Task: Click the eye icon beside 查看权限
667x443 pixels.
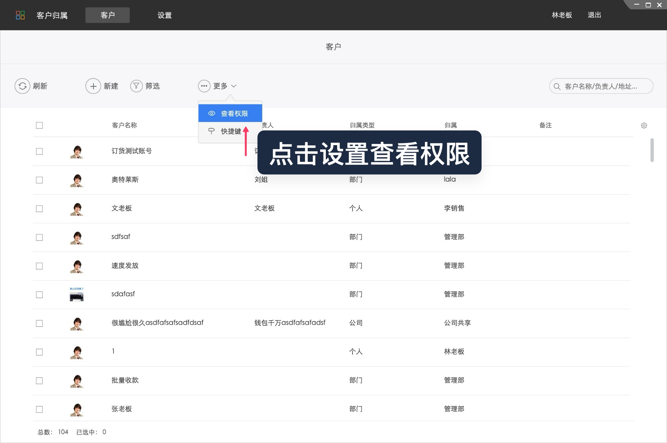Action: (x=211, y=113)
